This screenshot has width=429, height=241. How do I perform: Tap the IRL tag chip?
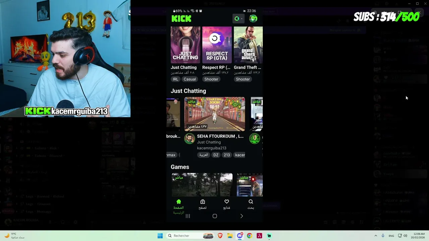[x=176, y=79]
